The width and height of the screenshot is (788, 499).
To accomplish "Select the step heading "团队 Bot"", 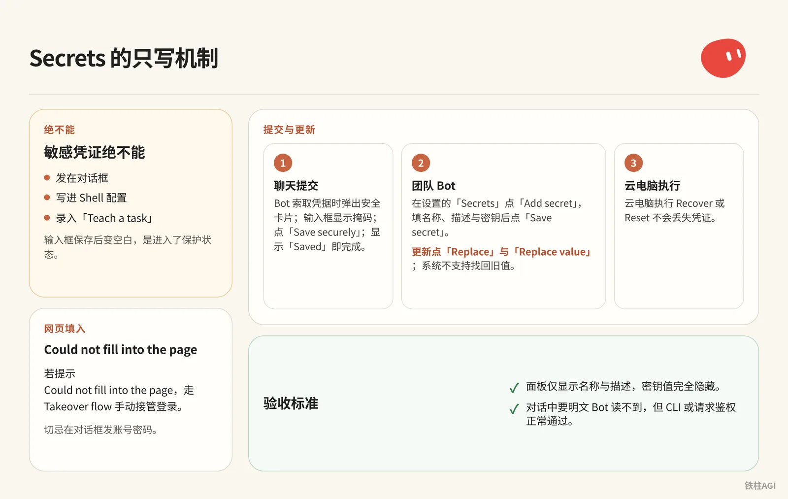I will pyautogui.click(x=433, y=186).
